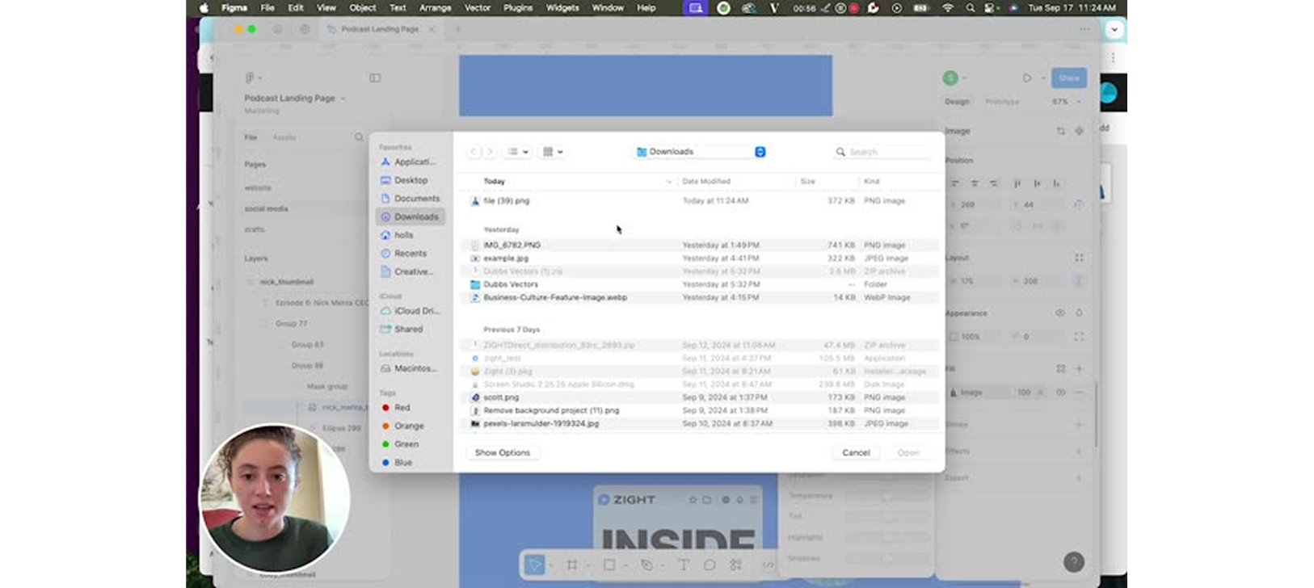Open iCloud Drive in sidebar

click(x=411, y=311)
